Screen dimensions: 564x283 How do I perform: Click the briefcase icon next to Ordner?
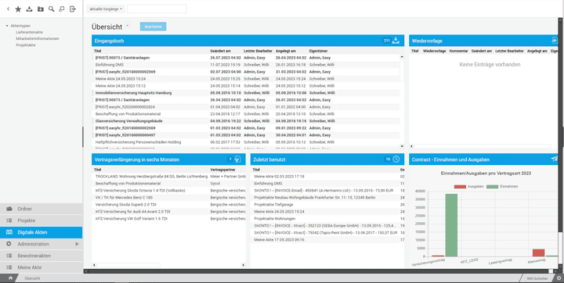tap(9, 209)
